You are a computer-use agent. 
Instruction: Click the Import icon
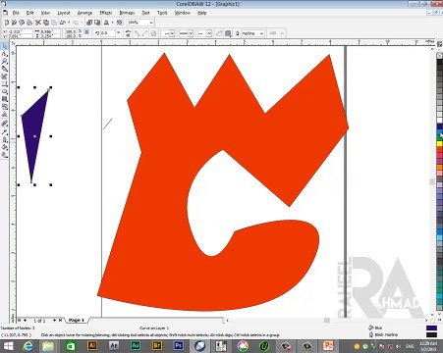89,23
